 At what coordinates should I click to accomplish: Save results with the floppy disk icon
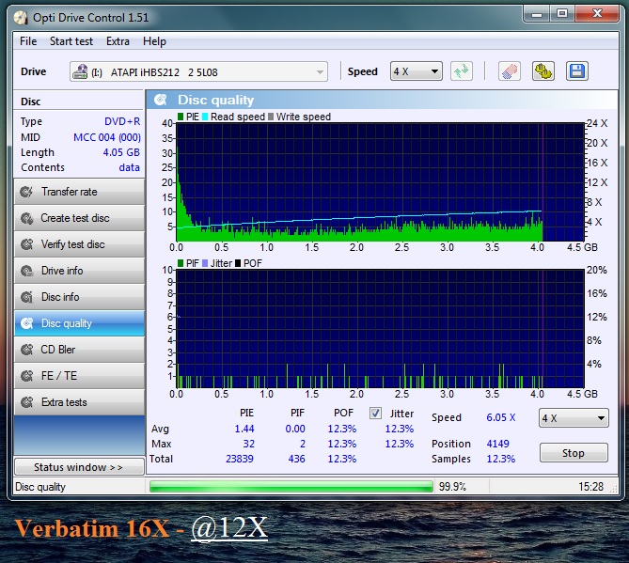577,71
